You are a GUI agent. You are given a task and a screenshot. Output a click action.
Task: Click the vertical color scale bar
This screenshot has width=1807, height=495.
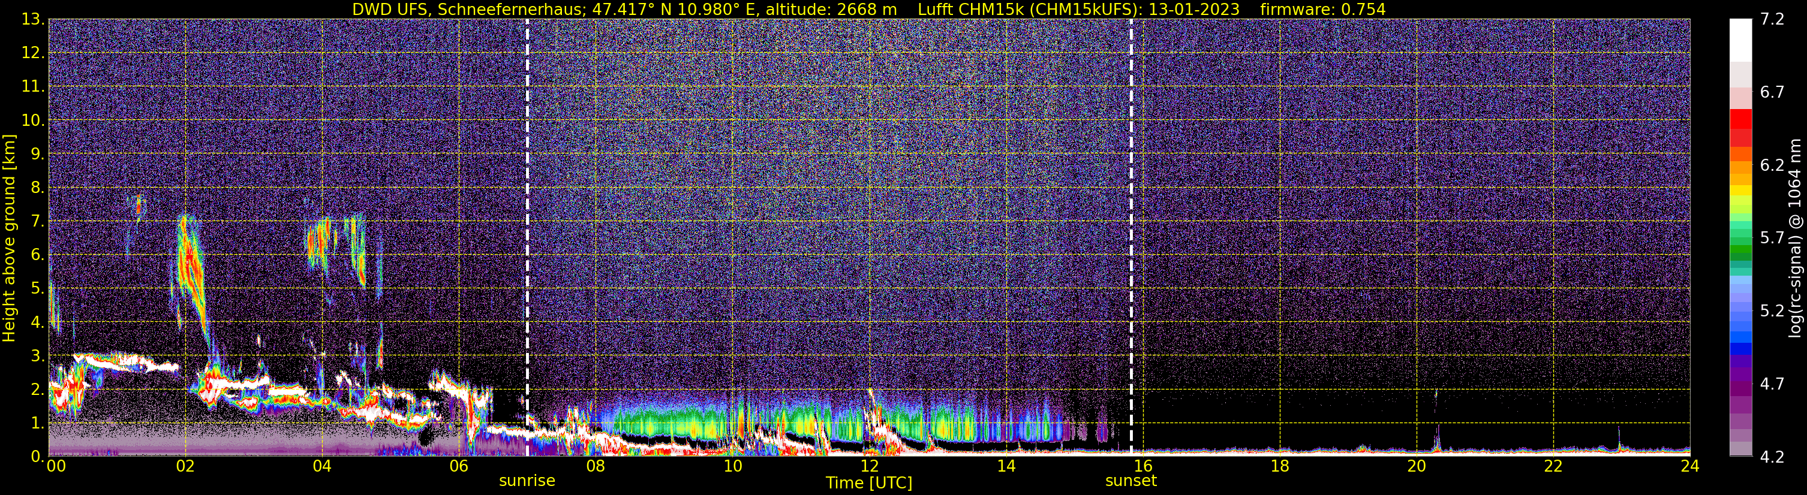pos(1740,238)
